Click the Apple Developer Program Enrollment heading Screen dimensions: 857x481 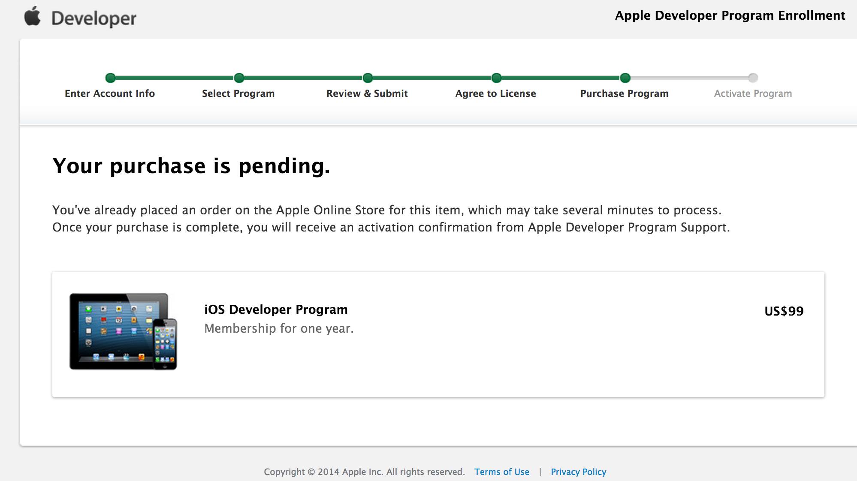(730, 15)
